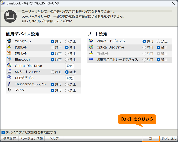Click the USBマスストレージデバイス label
This screenshot has height=142, width=178.
pos(117,59)
